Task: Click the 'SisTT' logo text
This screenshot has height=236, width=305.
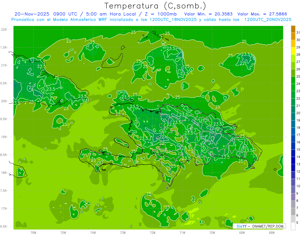Action: point(241,226)
